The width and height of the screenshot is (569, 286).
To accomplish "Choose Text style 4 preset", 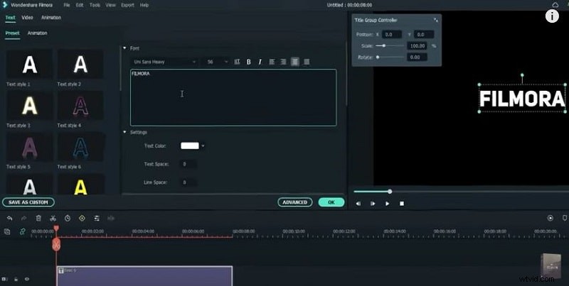I will [80, 106].
